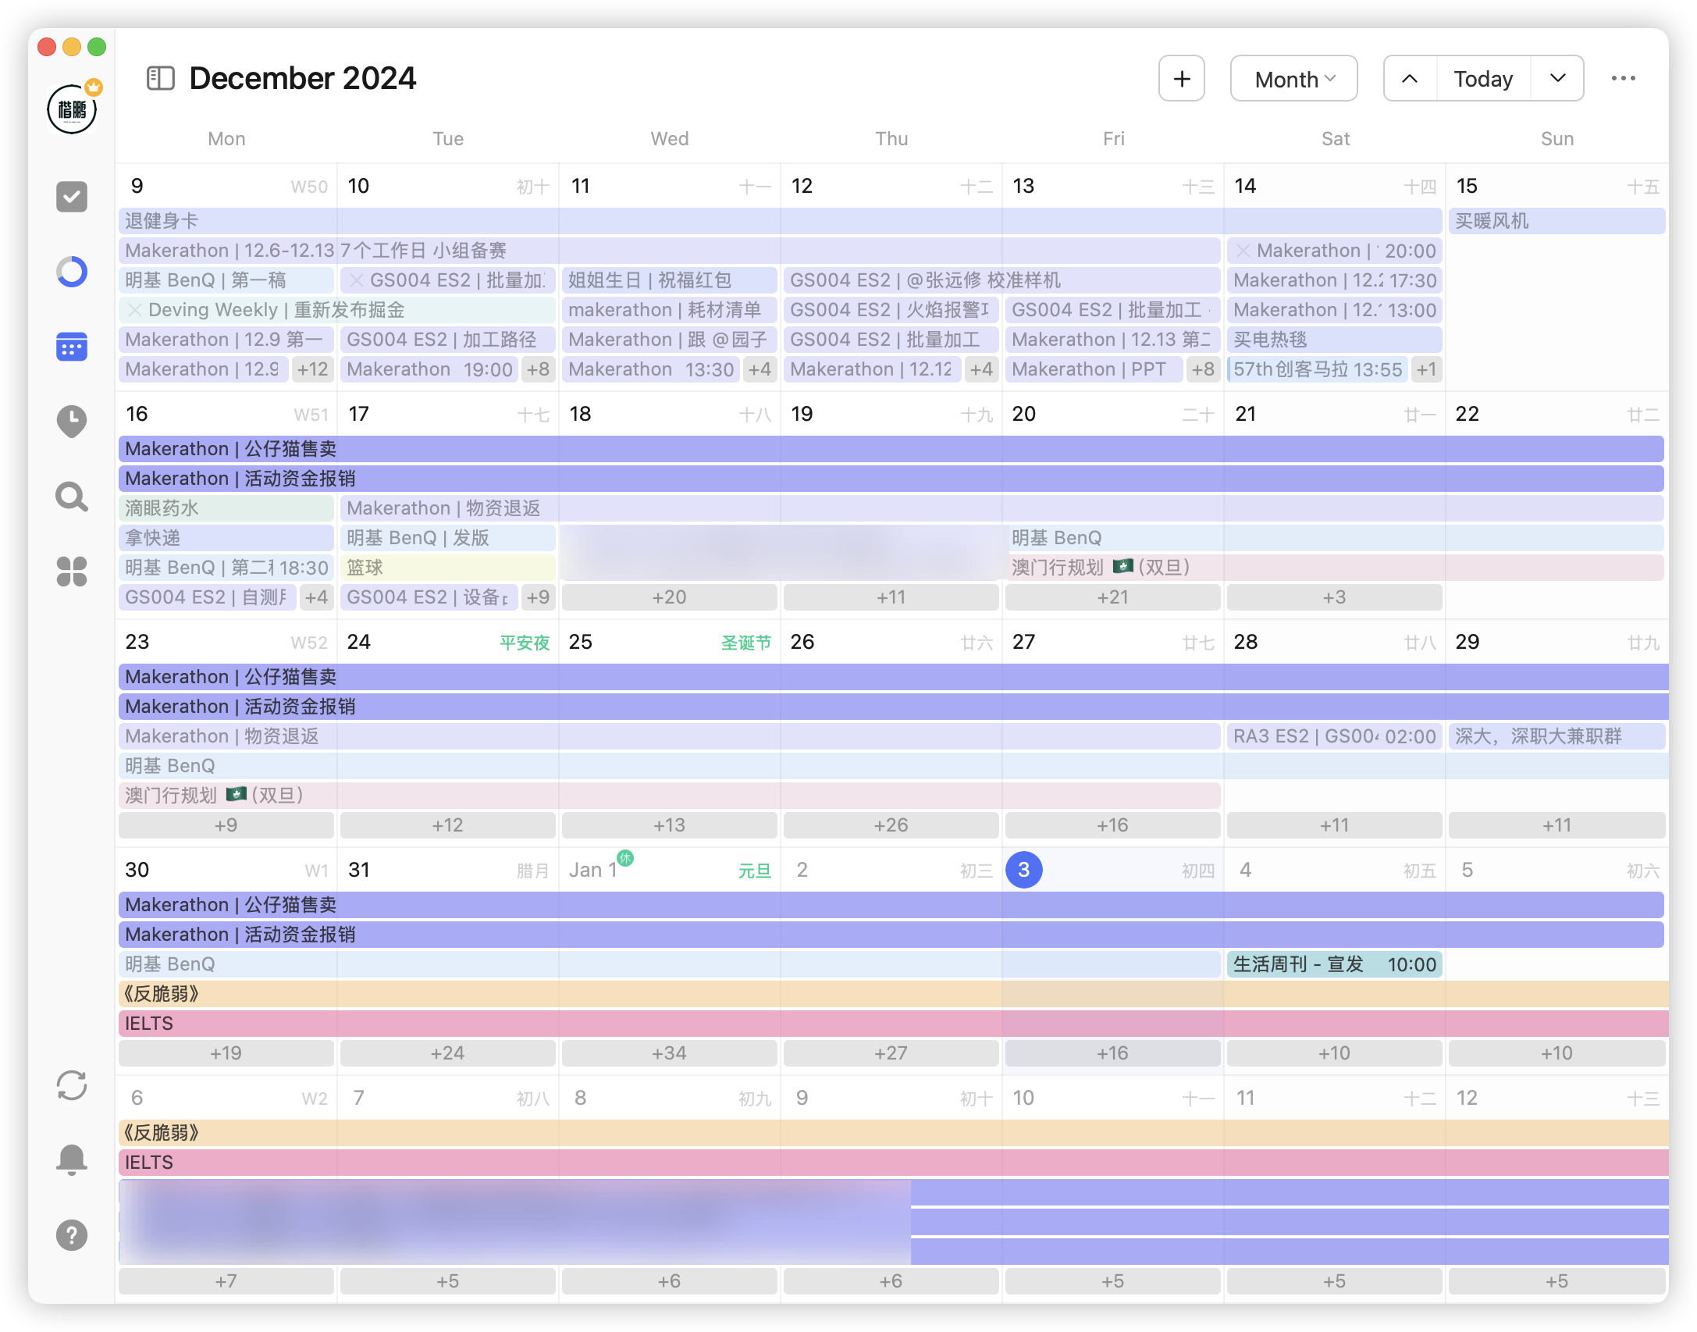Click the plus add event button
This screenshot has height=1332, width=1697.
(x=1182, y=78)
